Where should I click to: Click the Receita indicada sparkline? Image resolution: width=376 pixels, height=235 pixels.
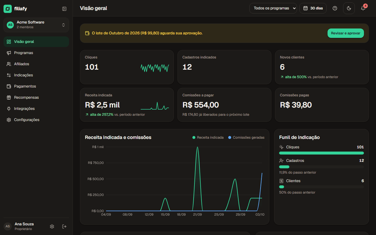[x=155, y=106]
